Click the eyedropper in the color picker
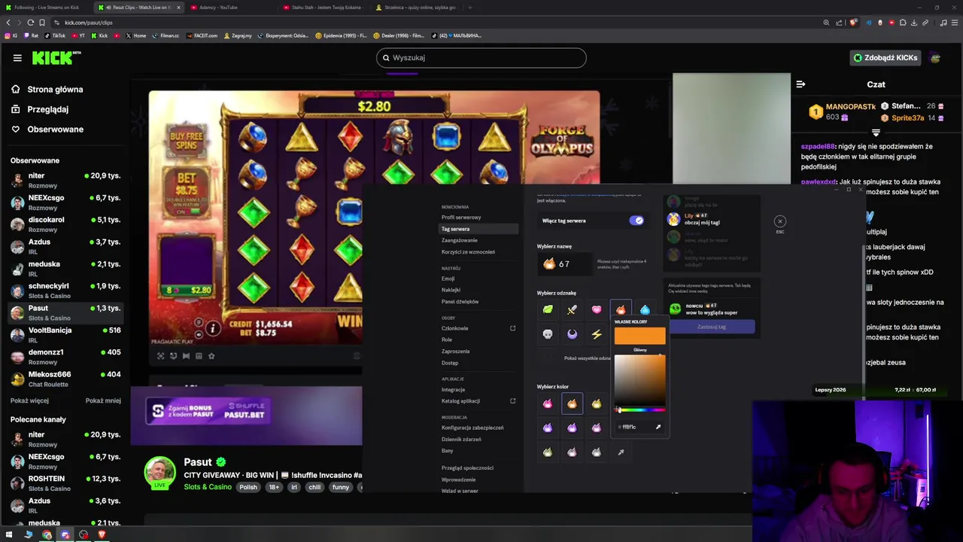 tap(658, 427)
